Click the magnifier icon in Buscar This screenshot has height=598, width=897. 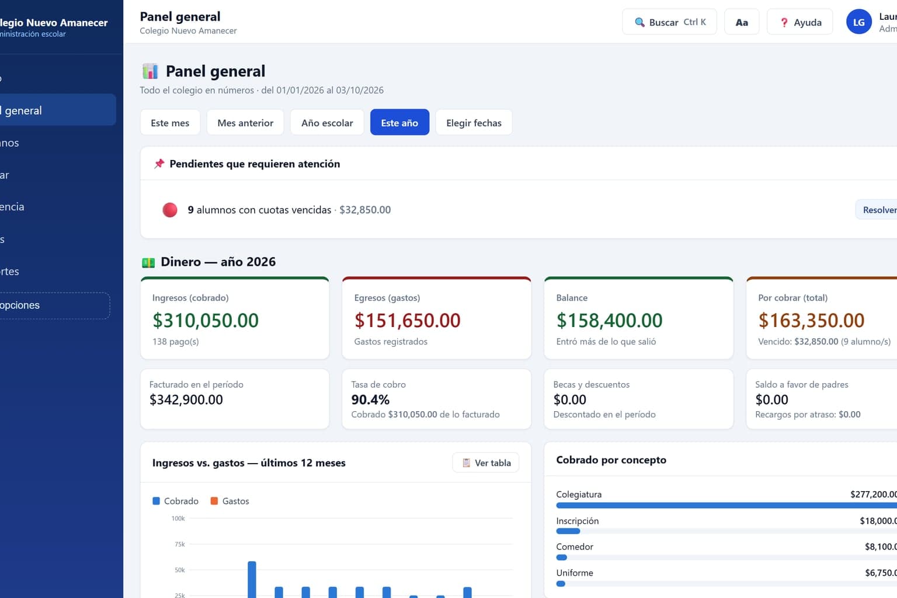(x=639, y=22)
